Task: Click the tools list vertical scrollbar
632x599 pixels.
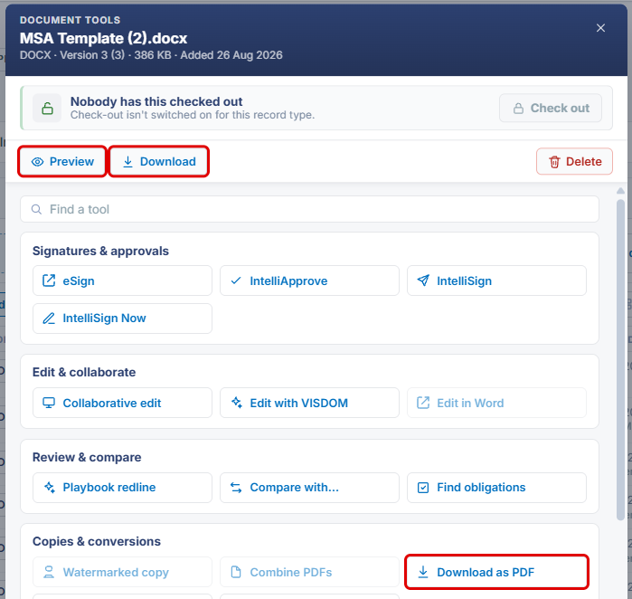Action: point(621,360)
